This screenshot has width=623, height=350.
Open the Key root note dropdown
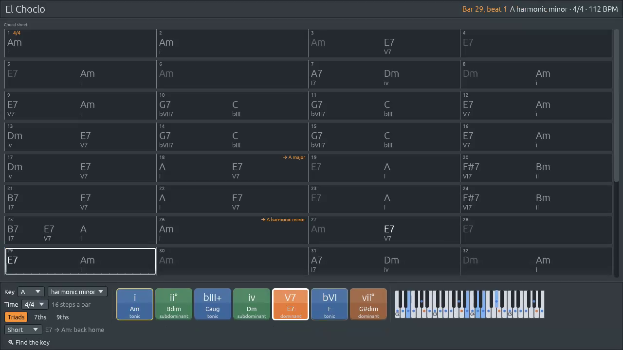[31, 292]
